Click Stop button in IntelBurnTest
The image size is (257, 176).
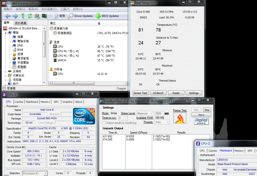(x=207, y=110)
